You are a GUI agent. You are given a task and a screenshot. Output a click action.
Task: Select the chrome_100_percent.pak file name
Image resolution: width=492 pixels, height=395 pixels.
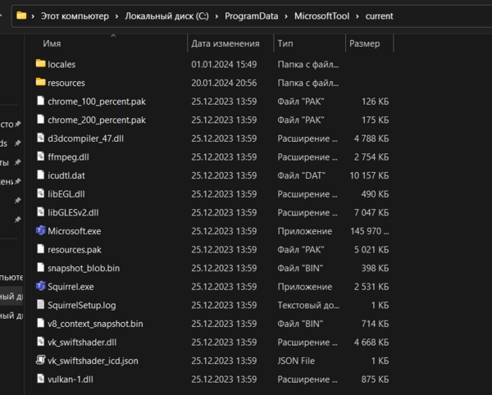[97, 102]
